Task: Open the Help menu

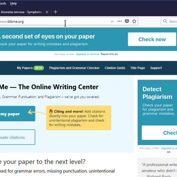Action: coord(13,4)
